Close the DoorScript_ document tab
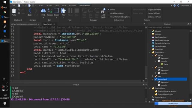192x108 pixels. pyautogui.click(x=54, y=24)
